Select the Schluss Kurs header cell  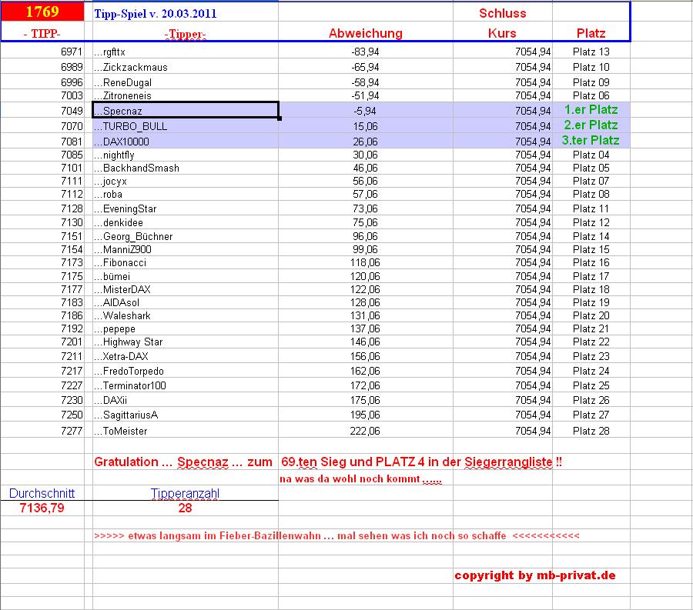[503, 23]
